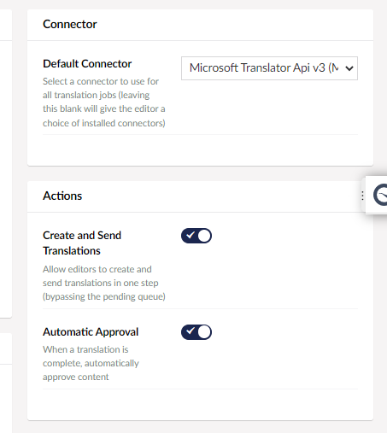Click the 'Select a connector to use' description

pos(104,102)
